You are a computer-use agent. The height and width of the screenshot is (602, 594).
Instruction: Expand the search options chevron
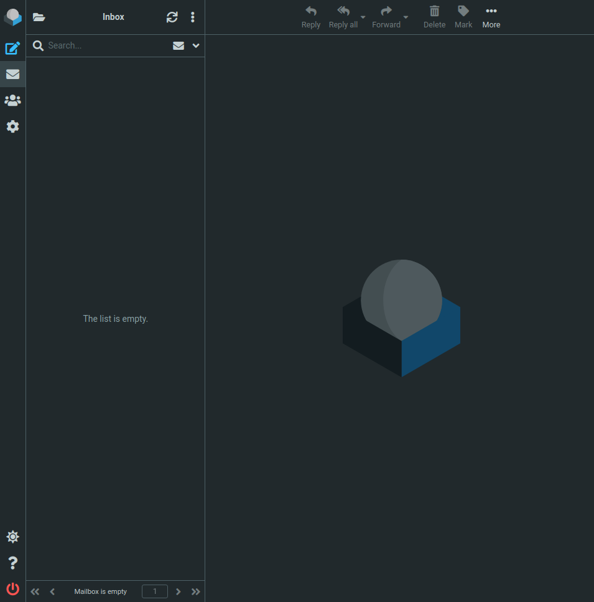click(196, 45)
